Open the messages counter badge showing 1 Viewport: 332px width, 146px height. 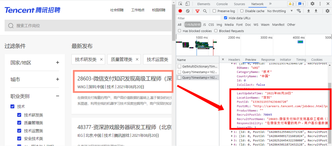click(x=301, y=4)
